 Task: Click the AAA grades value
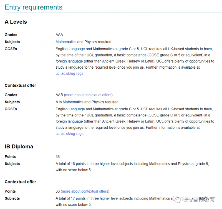click(59, 35)
